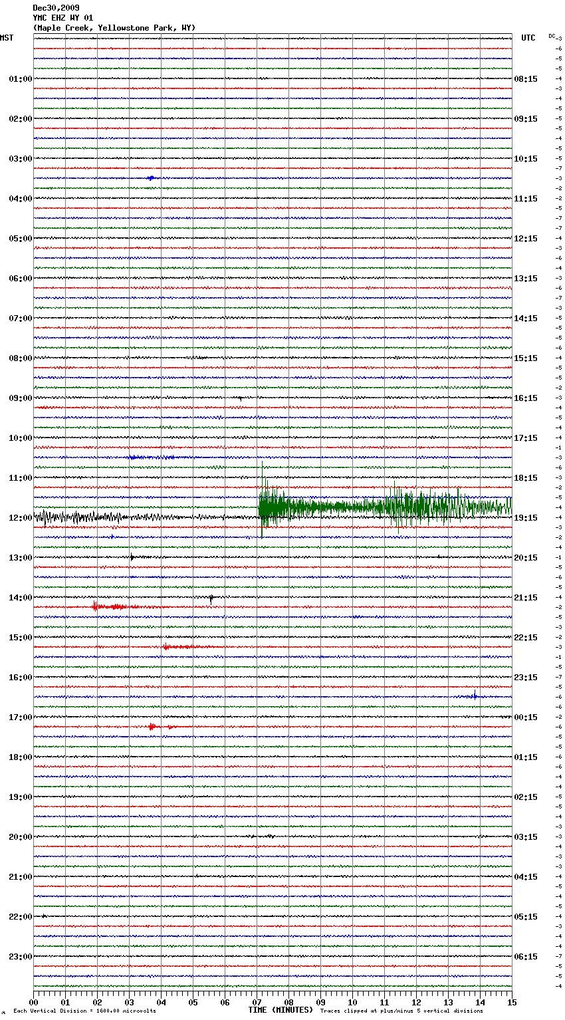565x1020 pixels.
Task: Click the 06:15 UTC time label
Action: click(x=526, y=957)
